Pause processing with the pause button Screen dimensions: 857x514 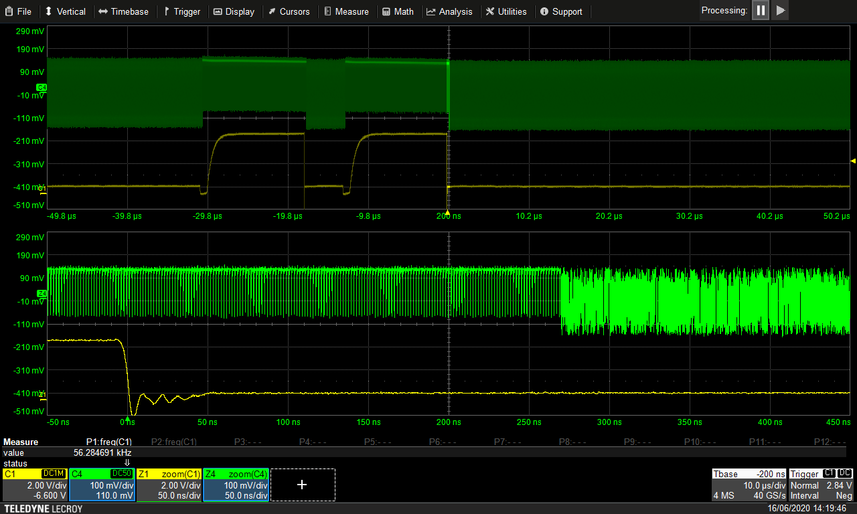[x=761, y=11]
